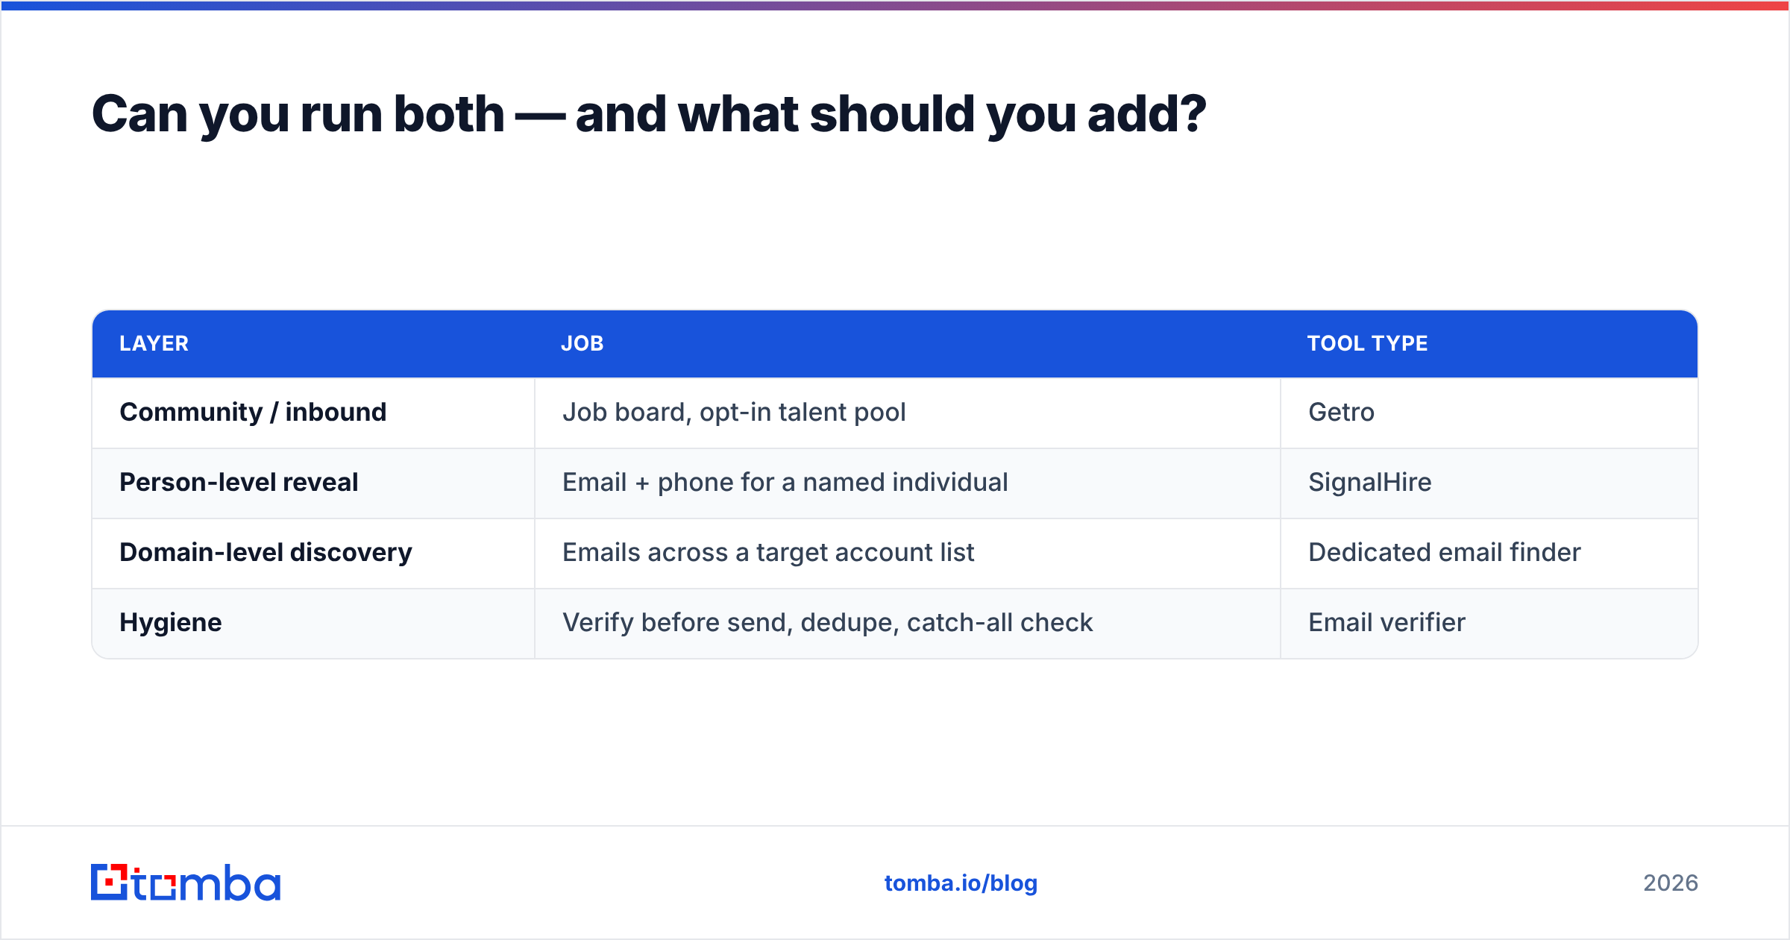Screen dimensions: 1790x940
Task: Select the SignalHire tool type cell
Action: (x=1370, y=483)
